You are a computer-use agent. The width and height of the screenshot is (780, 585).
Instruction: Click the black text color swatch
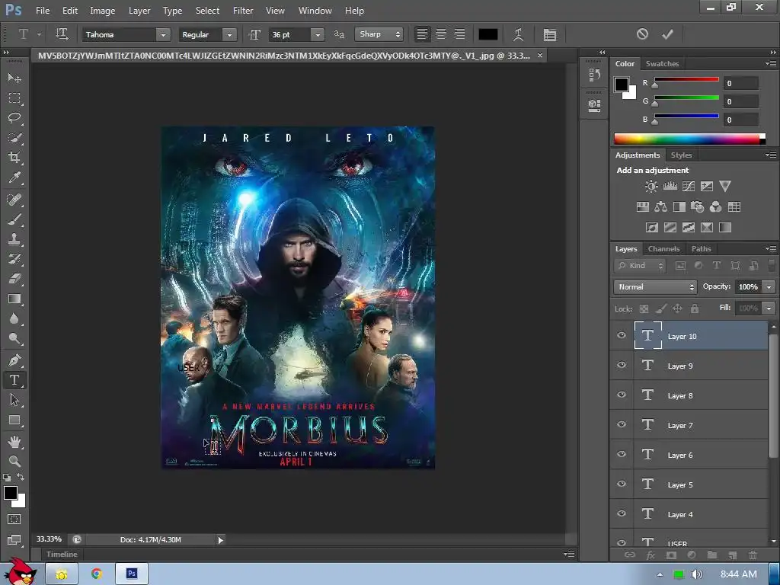(487, 34)
